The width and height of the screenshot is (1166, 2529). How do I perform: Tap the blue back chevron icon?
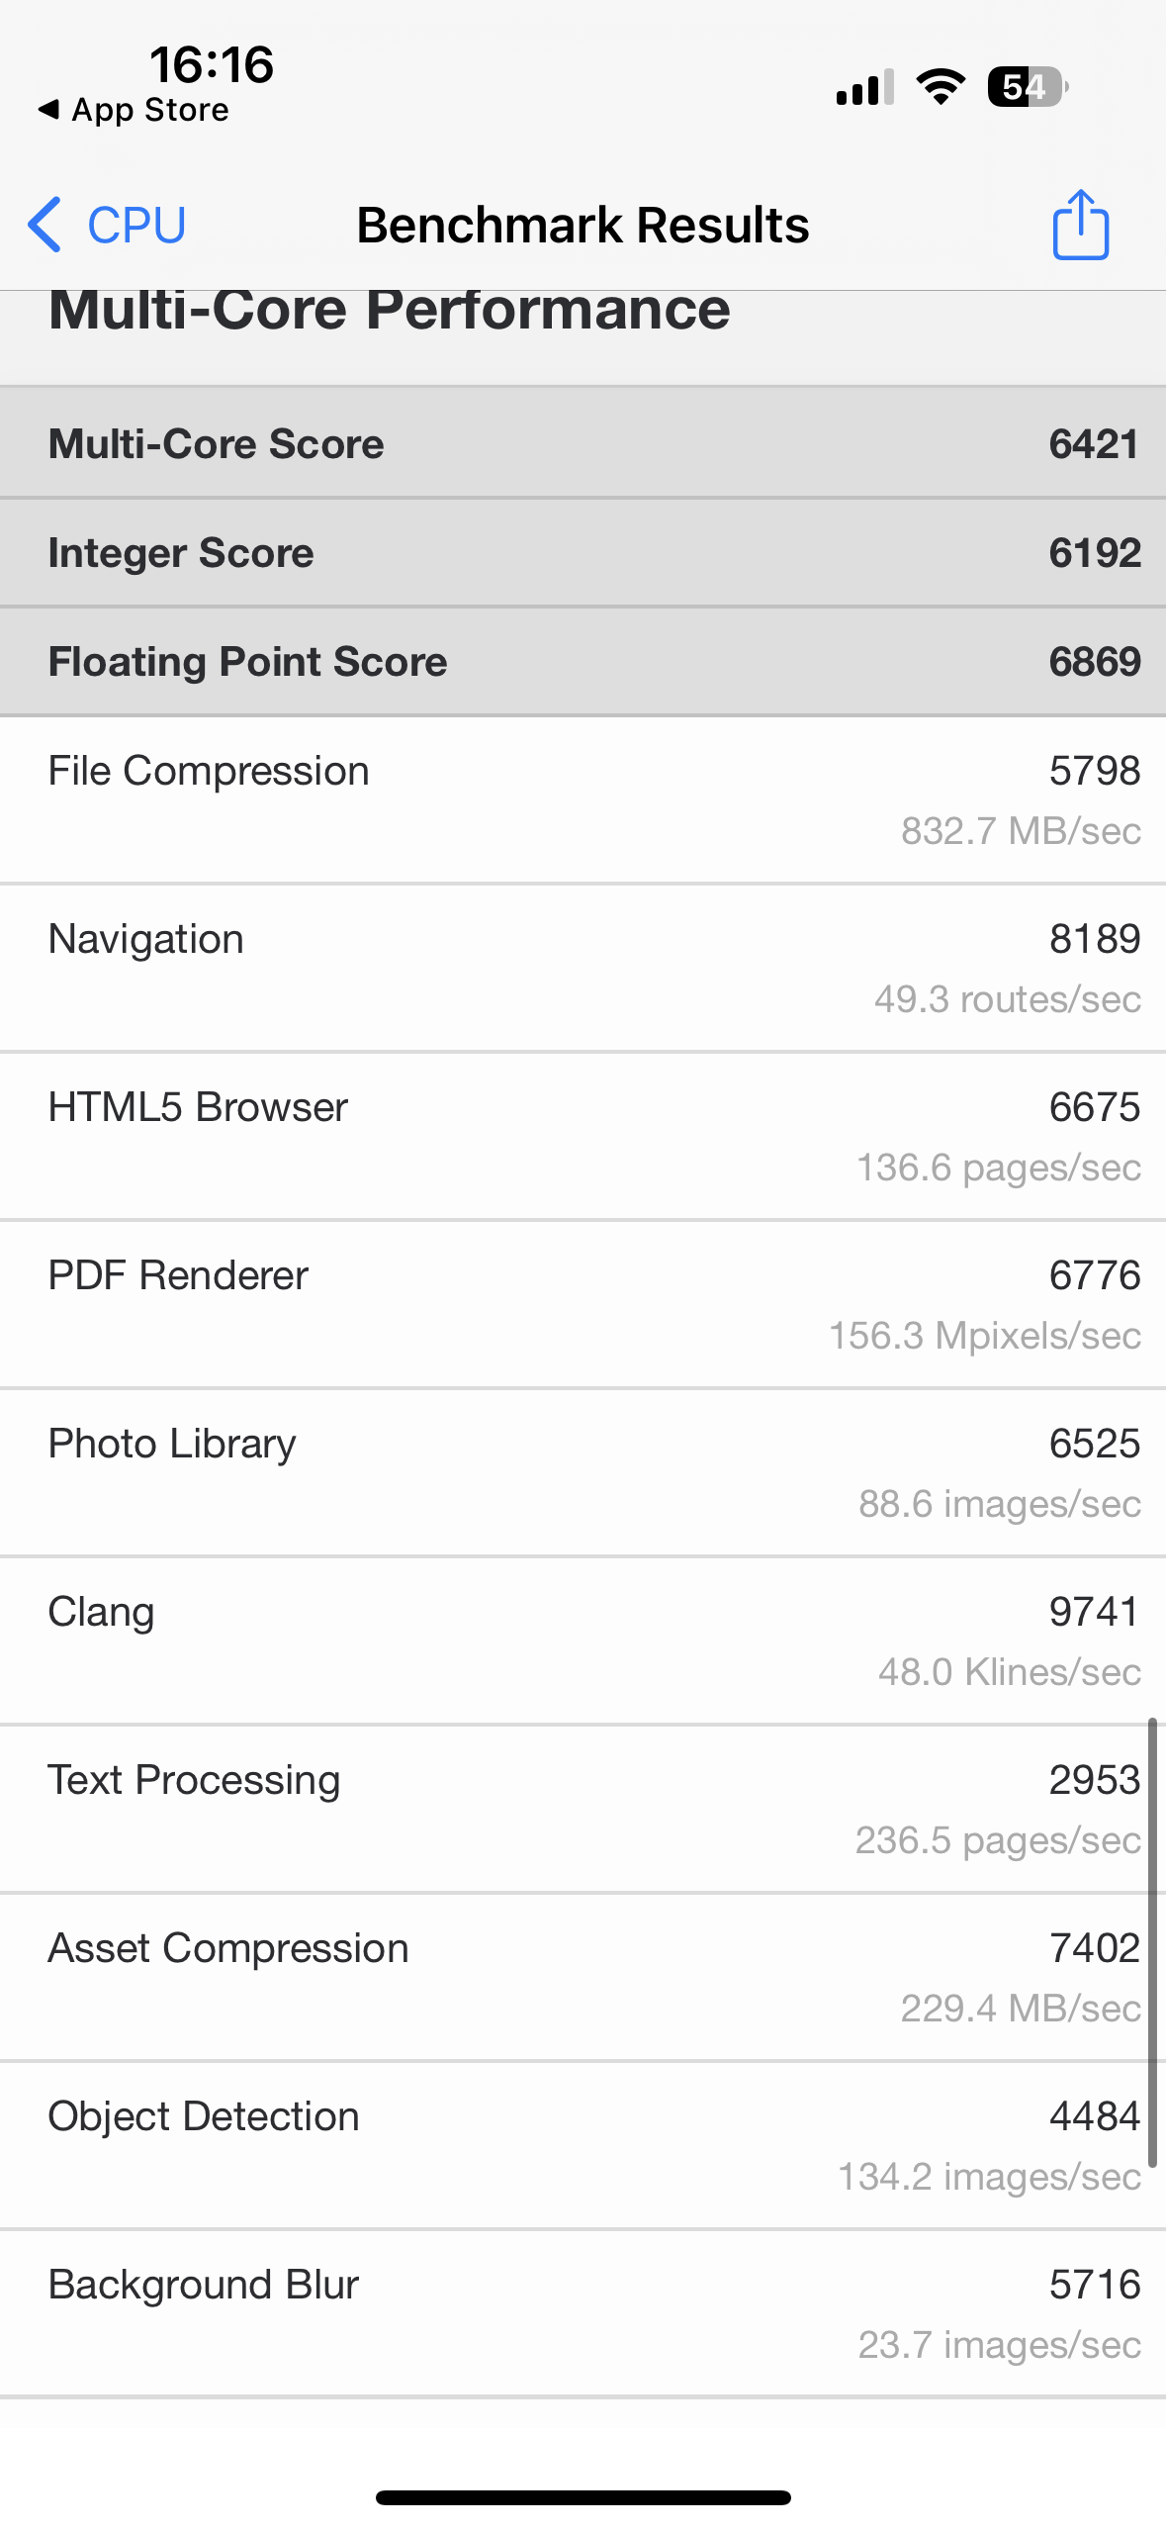pos(45,225)
